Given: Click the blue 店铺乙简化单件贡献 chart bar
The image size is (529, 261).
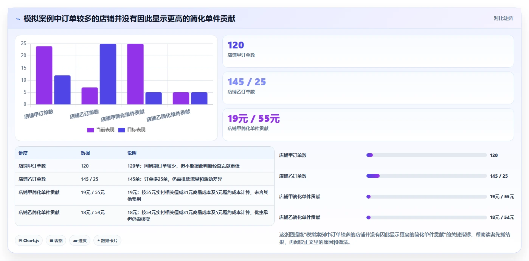Looking at the screenshot, I should (199, 98).
